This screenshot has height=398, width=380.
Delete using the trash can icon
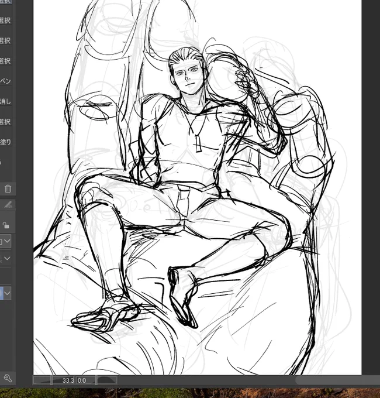8,189
